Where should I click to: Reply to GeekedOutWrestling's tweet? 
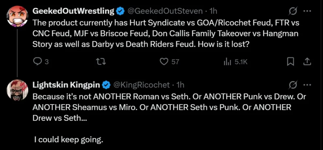[38, 61]
